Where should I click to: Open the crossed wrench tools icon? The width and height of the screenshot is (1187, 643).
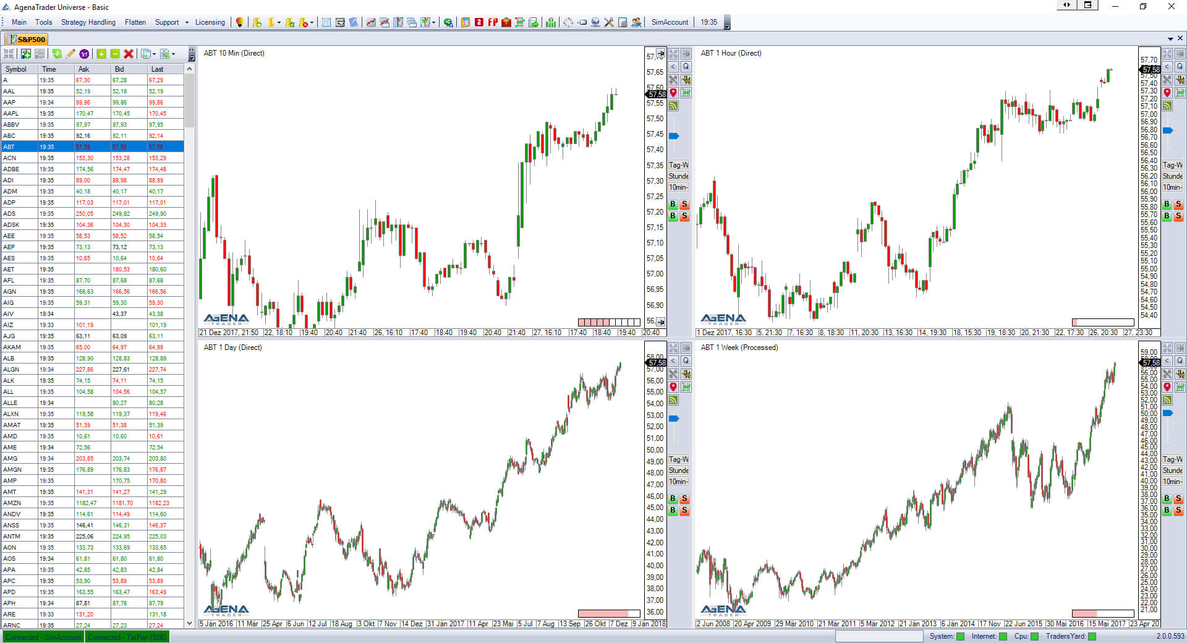609,22
